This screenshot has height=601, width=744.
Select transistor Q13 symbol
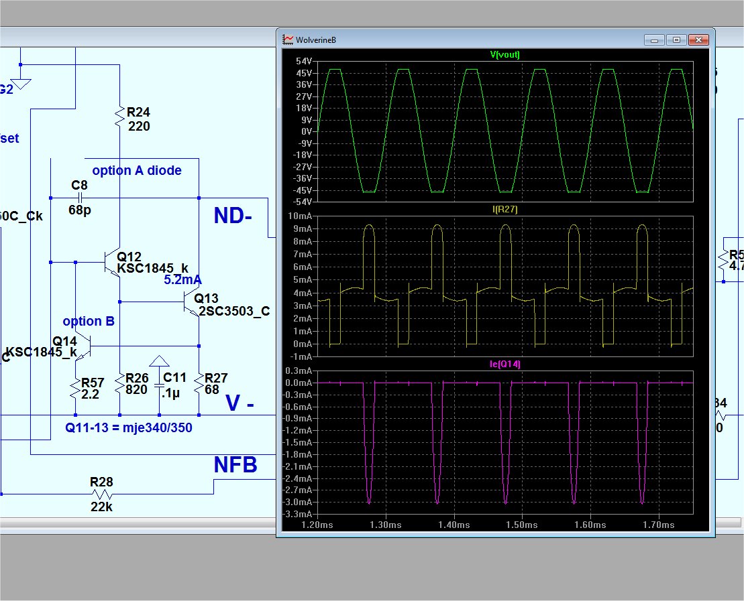(x=192, y=302)
